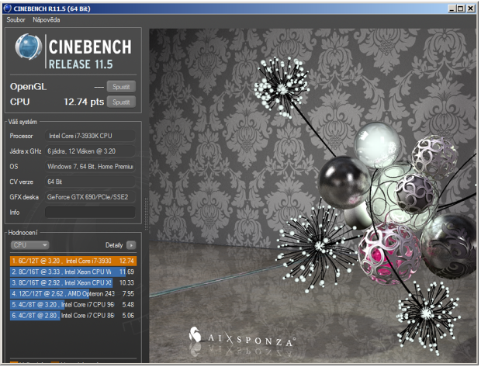Screen dimensions: 481x367
Task: Open the CPU ranking dropdown
Action: click(29, 245)
